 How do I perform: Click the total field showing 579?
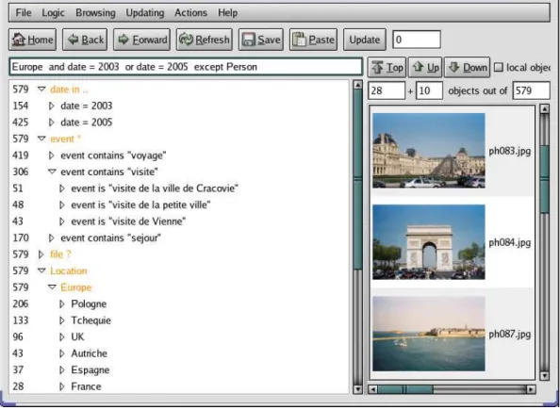point(531,90)
